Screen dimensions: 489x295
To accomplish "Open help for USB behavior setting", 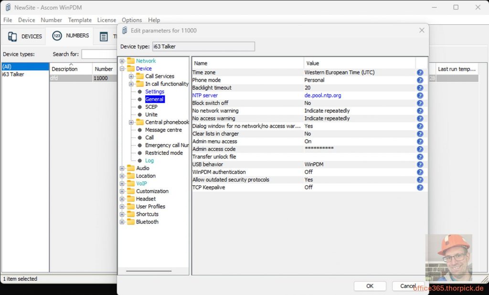I will click(420, 165).
